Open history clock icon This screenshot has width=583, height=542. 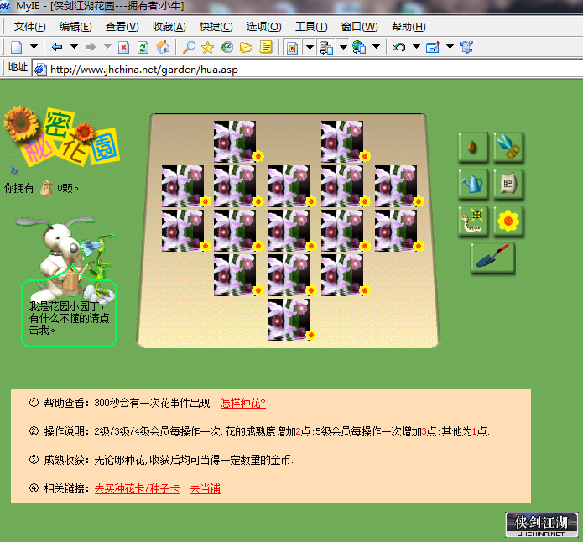[226, 47]
